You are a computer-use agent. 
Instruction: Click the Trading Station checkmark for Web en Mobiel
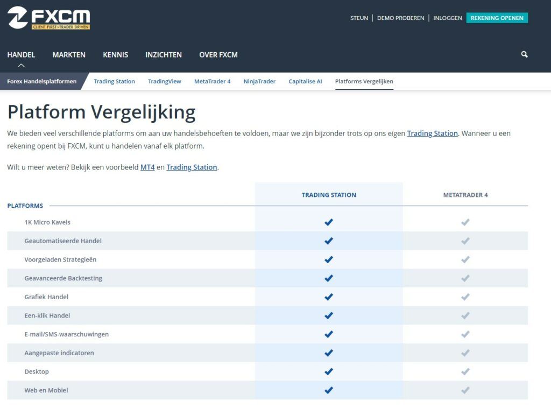pos(328,390)
